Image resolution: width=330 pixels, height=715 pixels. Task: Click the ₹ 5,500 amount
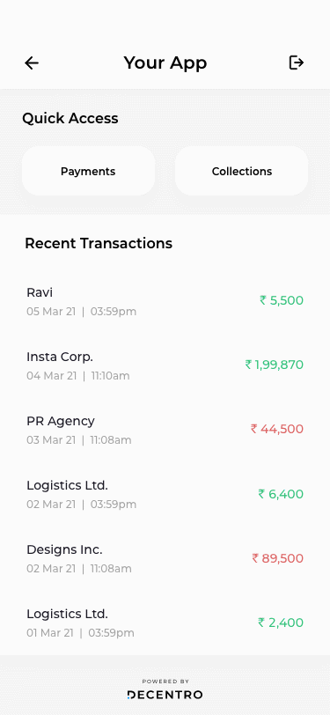click(x=282, y=300)
